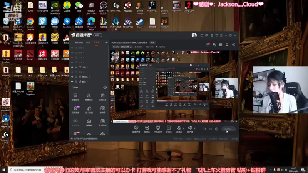Expand the speaker dropdown arrow

(x=195, y=128)
